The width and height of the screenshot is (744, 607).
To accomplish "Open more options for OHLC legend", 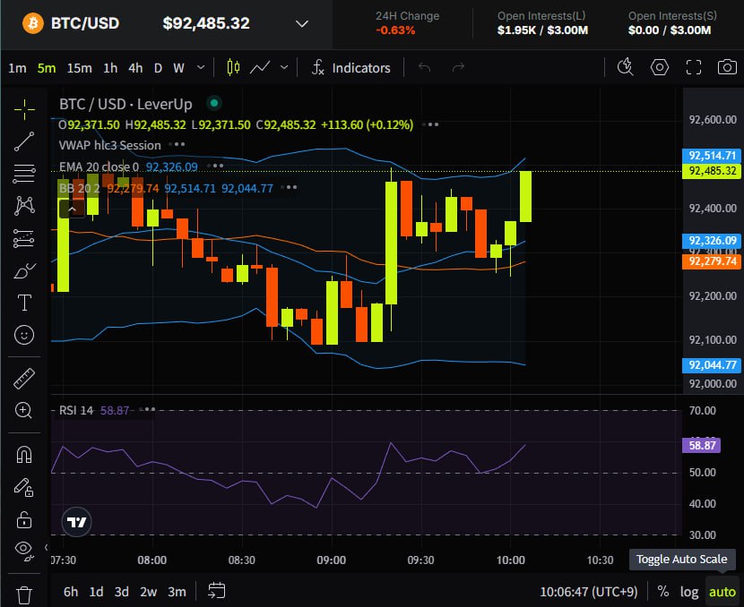I will tap(430, 124).
